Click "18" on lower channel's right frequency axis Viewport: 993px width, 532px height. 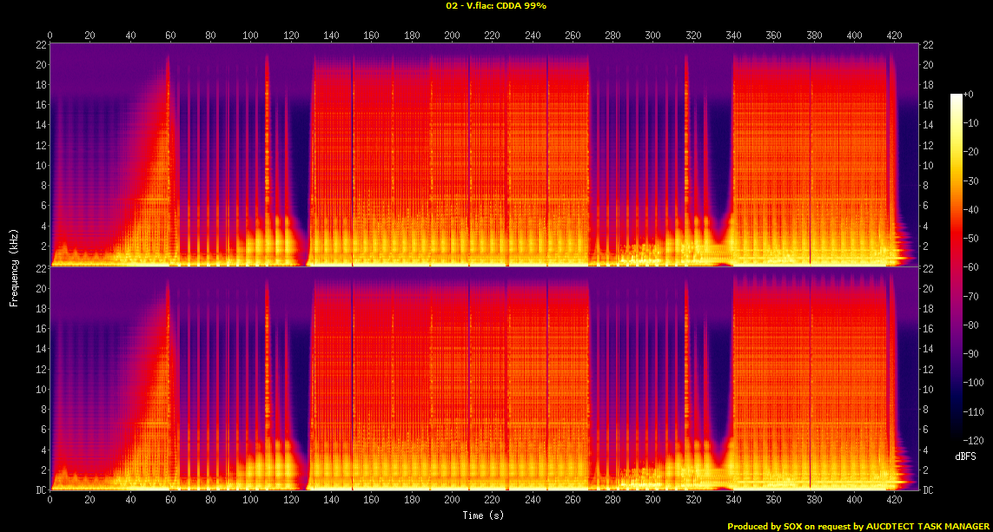(x=928, y=309)
